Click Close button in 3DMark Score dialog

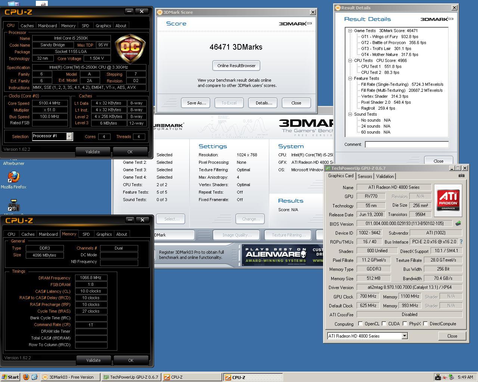click(x=296, y=103)
